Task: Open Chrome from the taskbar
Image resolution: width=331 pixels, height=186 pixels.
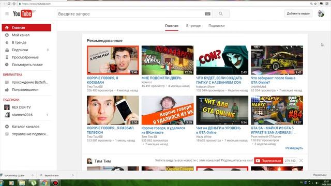Action: 44,182
